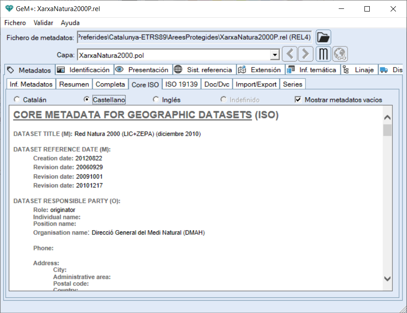Image resolution: width=407 pixels, height=313 pixels.
Task: Switch to the ISO 19139 sub-tab
Action: click(181, 84)
